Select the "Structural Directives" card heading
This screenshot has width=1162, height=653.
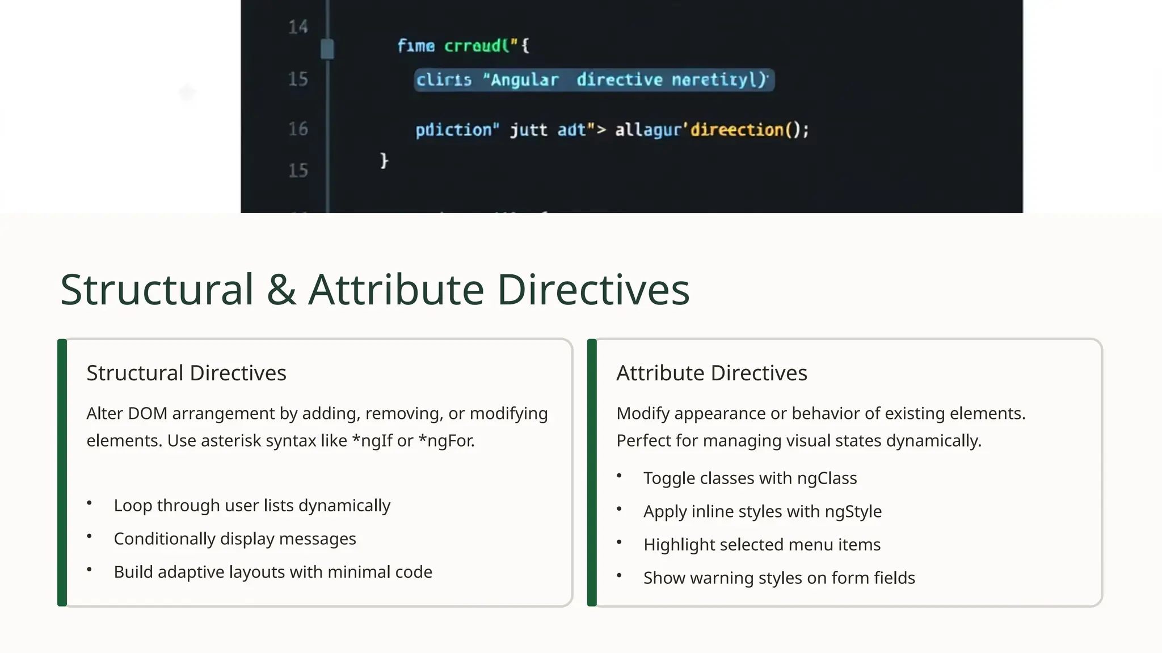[186, 373]
